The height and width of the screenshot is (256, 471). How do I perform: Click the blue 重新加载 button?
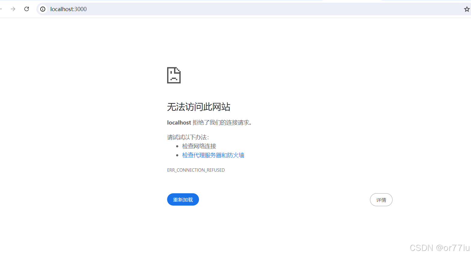tap(183, 200)
